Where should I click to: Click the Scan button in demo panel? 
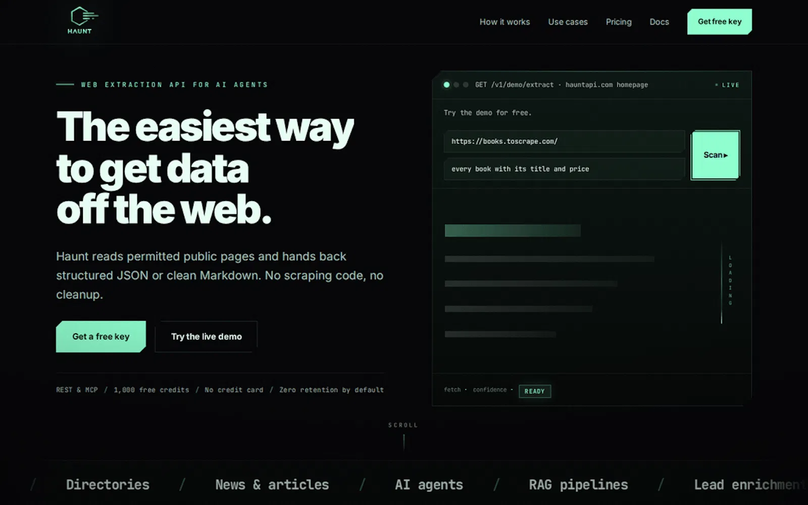tap(715, 155)
